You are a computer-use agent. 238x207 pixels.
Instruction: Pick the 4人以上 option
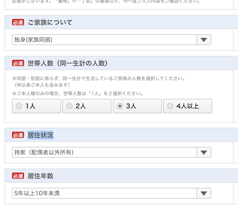click(187, 106)
